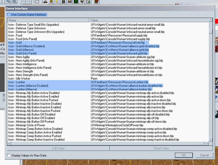Click the list's vertical scrollbar down arrow
This screenshot has width=218, height=165.
click(211, 140)
